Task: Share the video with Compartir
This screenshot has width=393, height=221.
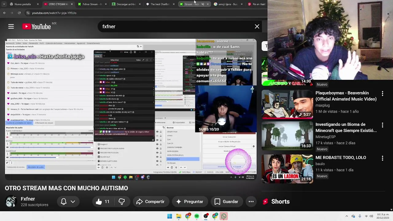Action: pos(150,202)
